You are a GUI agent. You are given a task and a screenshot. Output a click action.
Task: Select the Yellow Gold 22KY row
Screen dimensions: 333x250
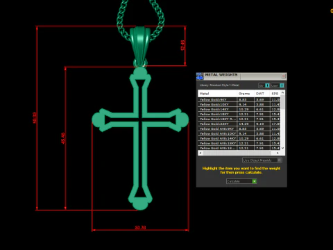tap(239, 124)
